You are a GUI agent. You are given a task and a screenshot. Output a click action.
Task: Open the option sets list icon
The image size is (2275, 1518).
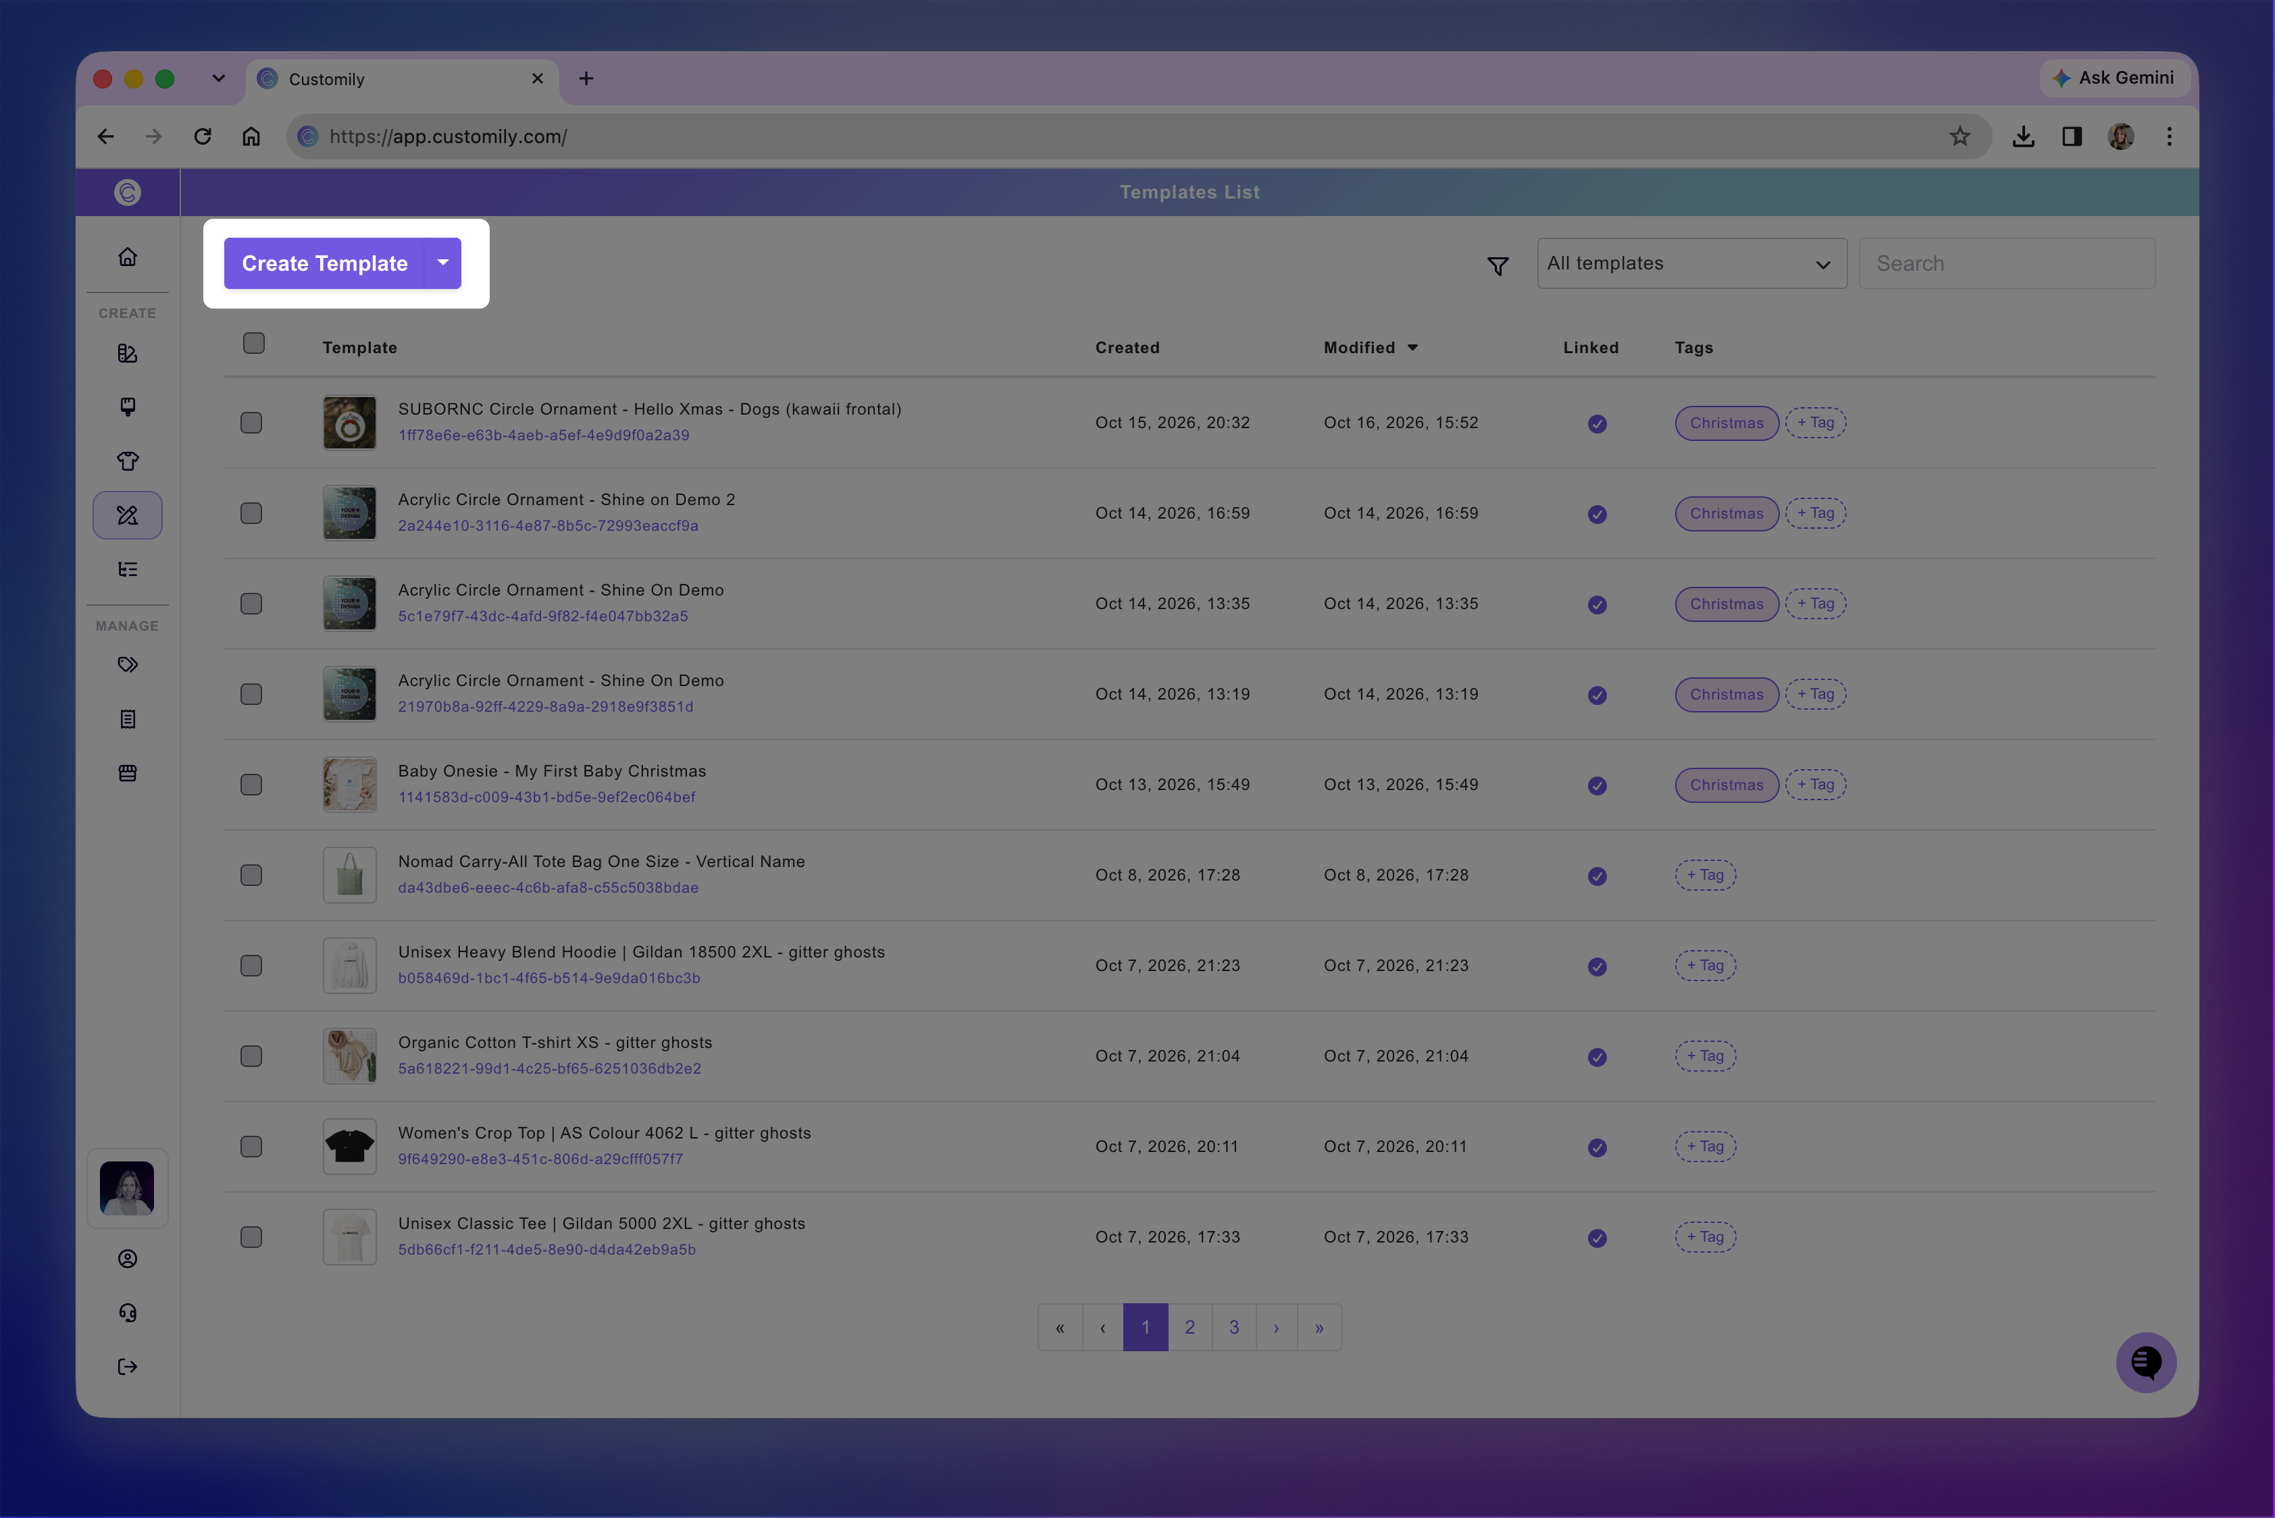(127, 569)
